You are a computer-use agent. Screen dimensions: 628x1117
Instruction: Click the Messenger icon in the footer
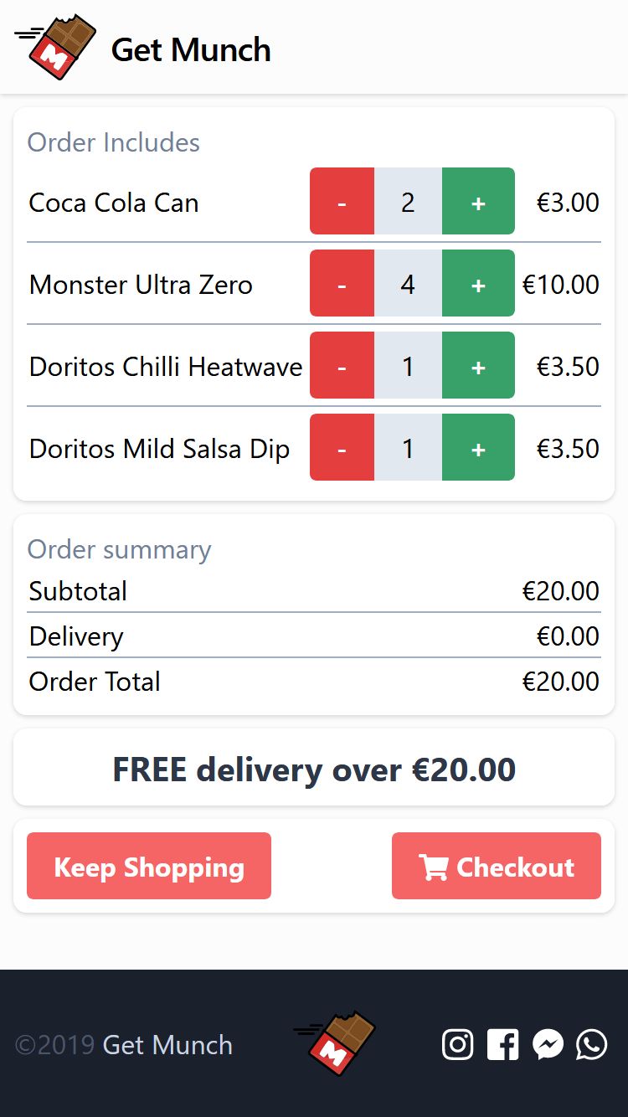click(548, 1044)
